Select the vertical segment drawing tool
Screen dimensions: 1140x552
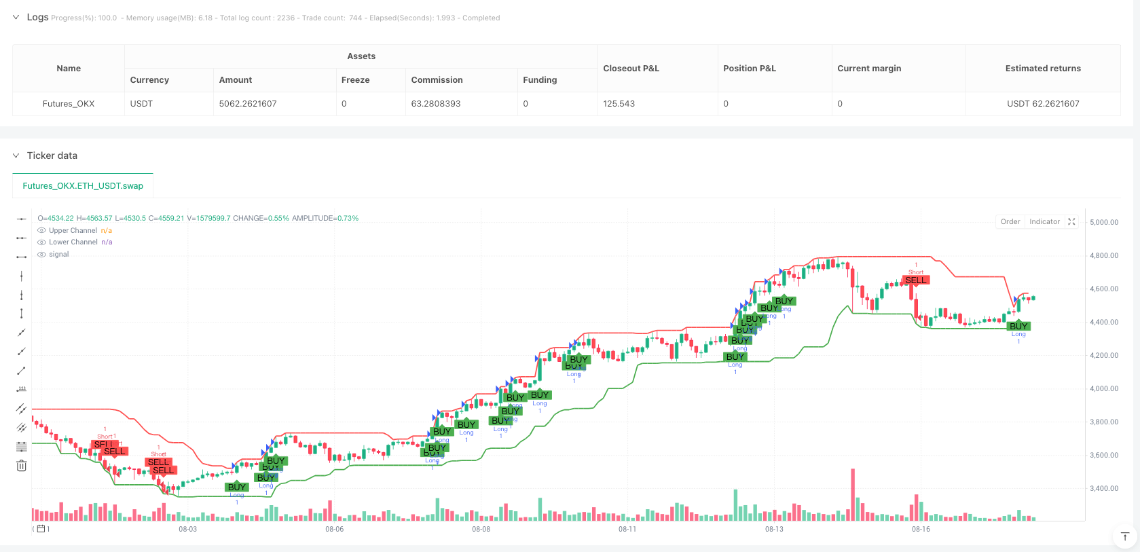coord(22,314)
